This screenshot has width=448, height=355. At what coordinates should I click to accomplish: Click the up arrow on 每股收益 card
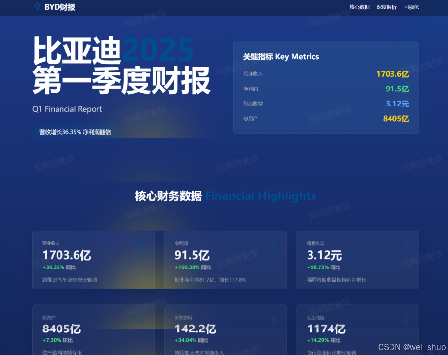pyautogui.click(x=406, y=246)
